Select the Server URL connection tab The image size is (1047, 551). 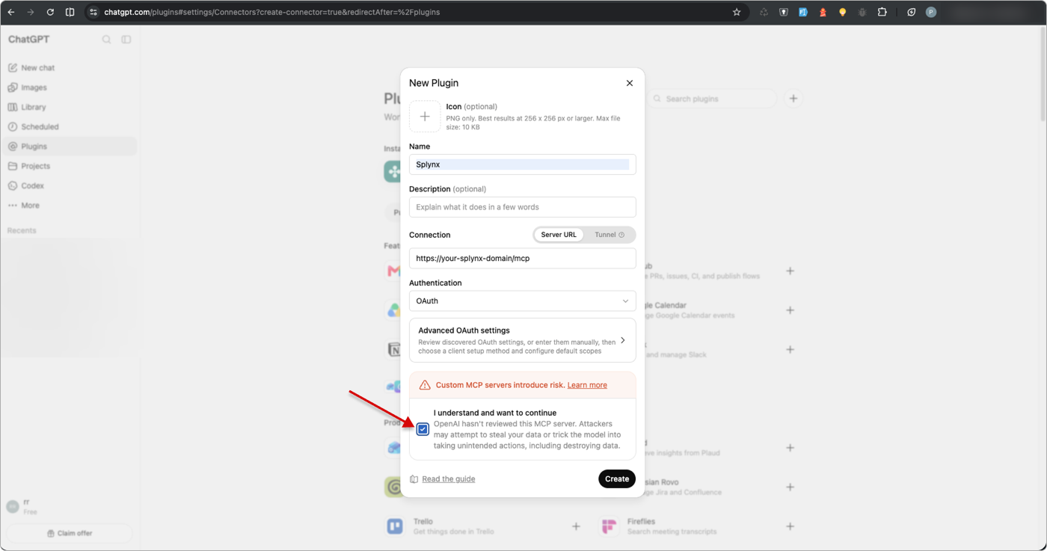[559, 235]
